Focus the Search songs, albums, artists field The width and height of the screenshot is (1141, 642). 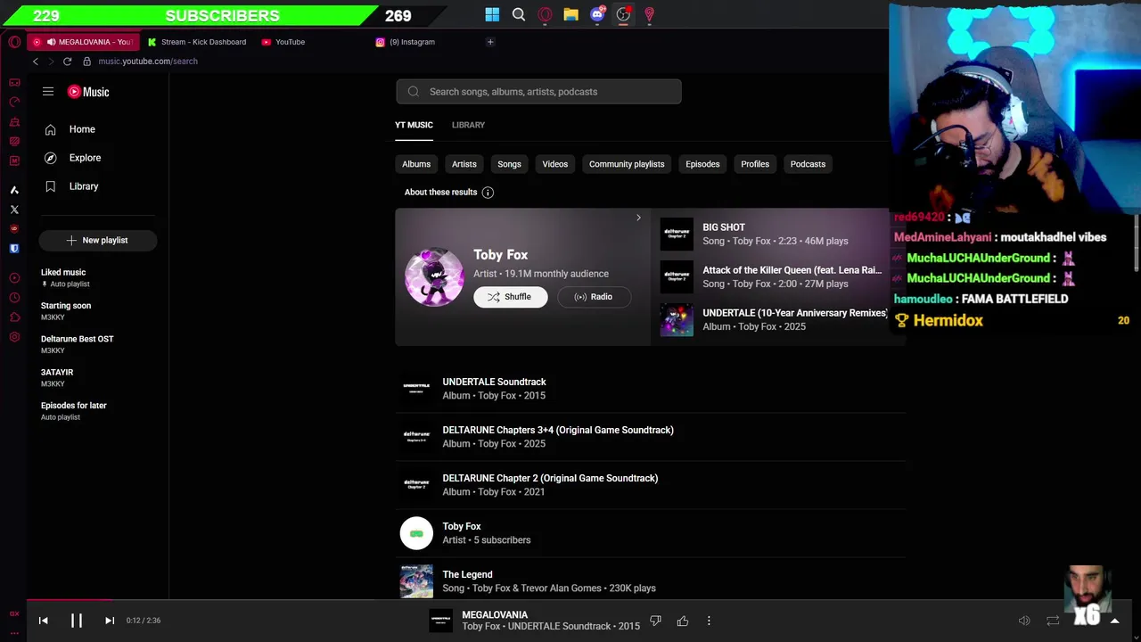538,92
